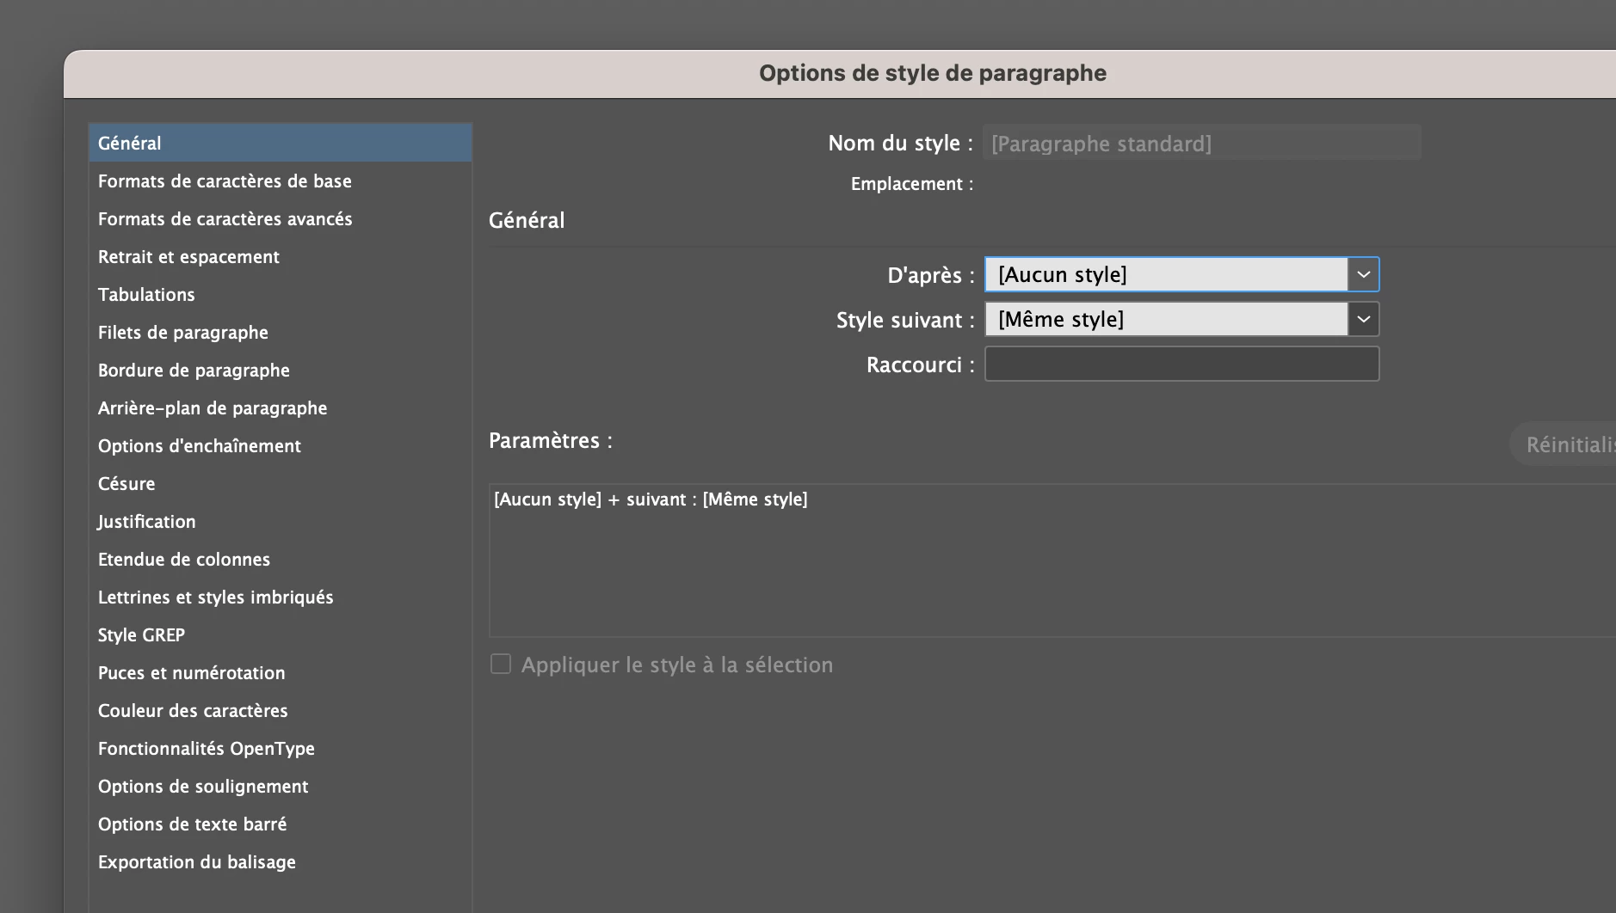Choose Bordure de paragraphe

(x=194, y=371)
